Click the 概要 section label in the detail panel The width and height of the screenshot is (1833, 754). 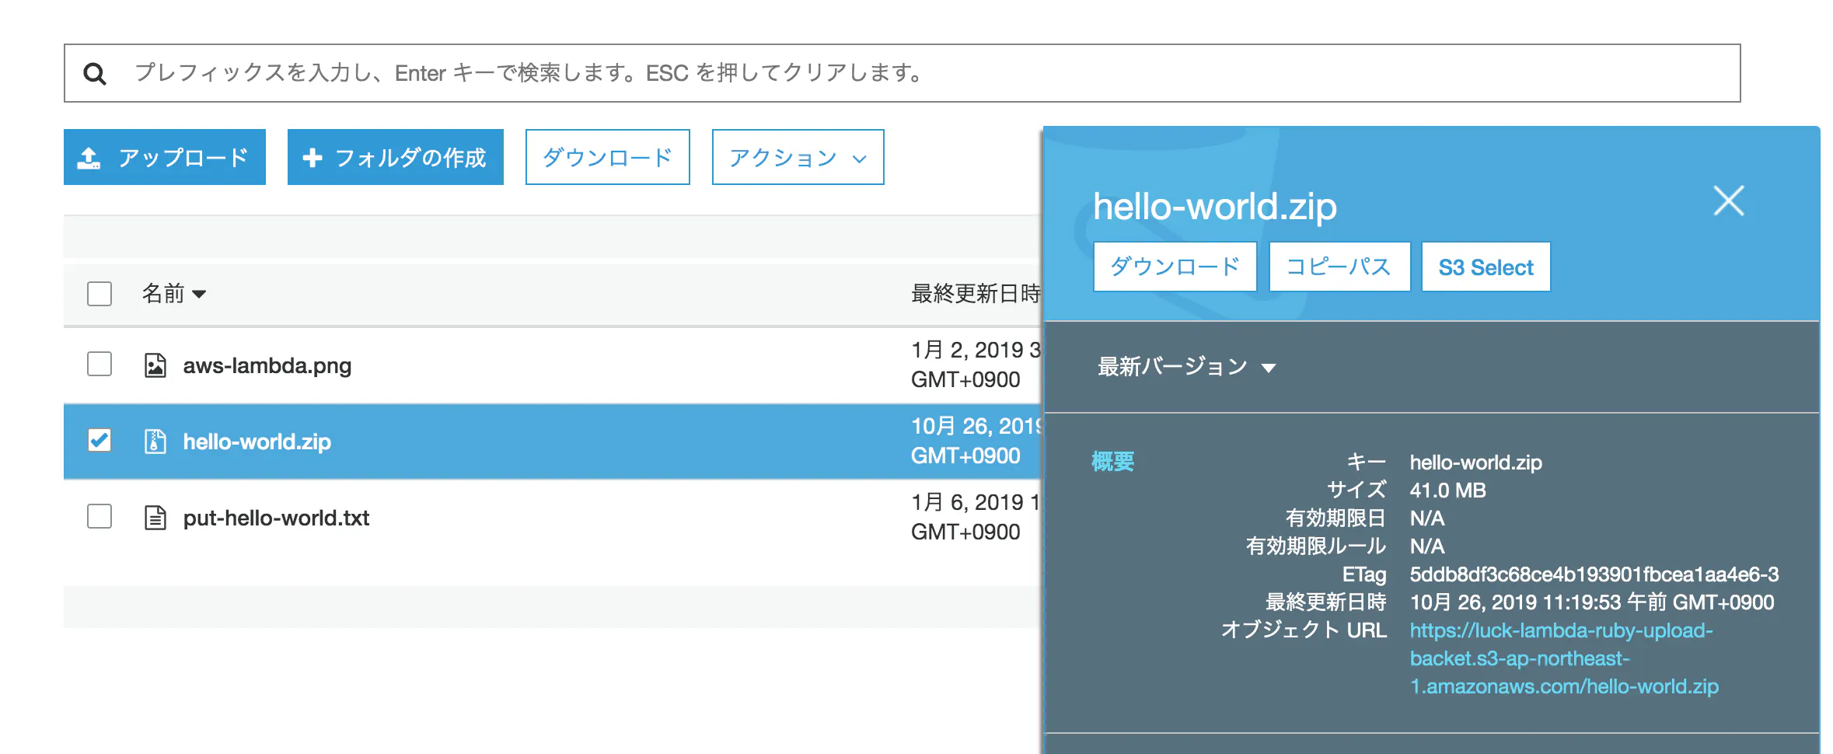(x=1113, y=461)
